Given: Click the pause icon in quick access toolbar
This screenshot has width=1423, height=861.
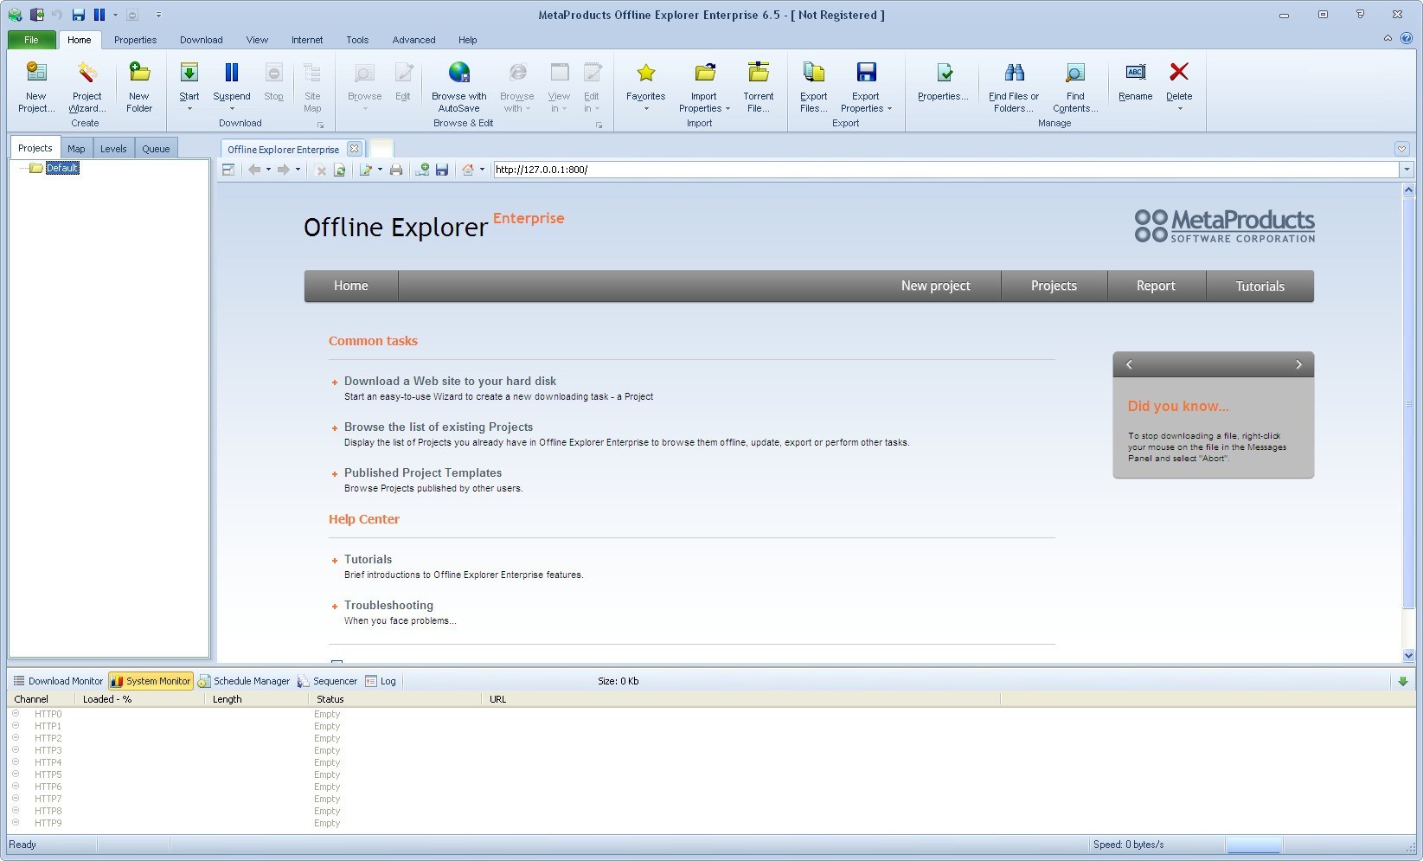Looking at the screenshot, I should click(99, 15).
